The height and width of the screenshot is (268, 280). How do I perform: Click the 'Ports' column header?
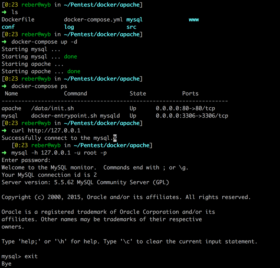tap(190, 94)
